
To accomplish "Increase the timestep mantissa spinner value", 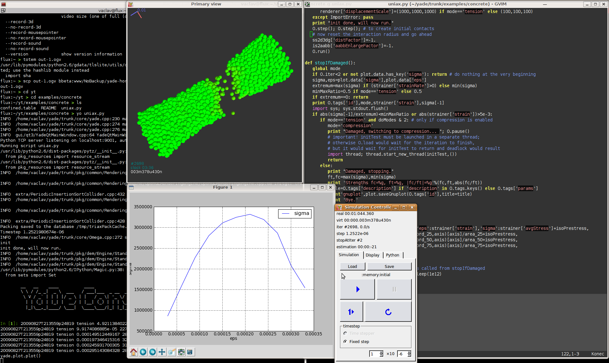I will click(x=381, y=352).
